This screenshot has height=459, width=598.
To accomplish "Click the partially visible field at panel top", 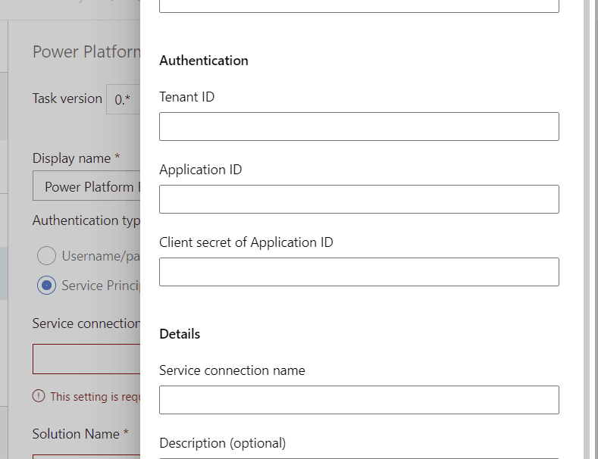I will click(359, 6).
